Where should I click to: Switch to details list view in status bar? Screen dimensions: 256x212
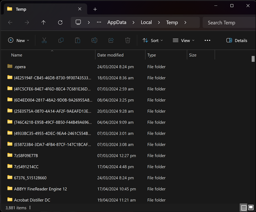point(244,208)
